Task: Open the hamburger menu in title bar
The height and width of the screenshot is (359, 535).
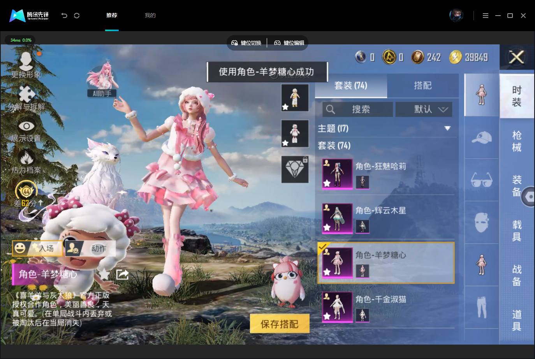Action: click(485, 16)
